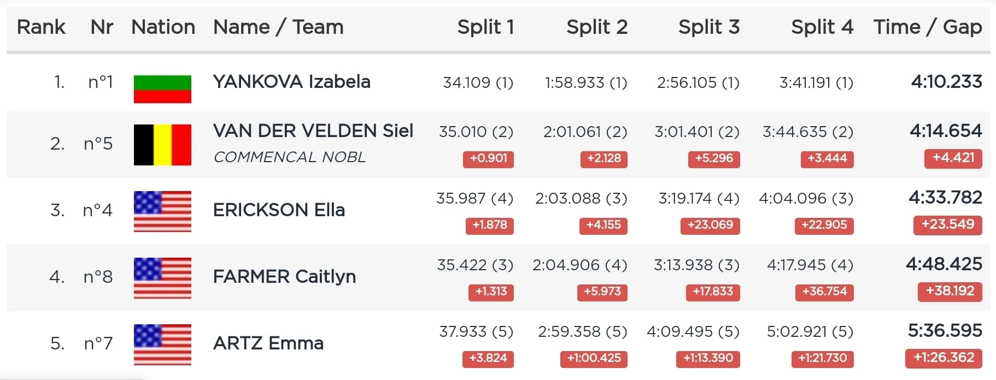996x380 pixels.
Task: Click the +23.549 final gap badge
Action: click(x=947, y=224)
